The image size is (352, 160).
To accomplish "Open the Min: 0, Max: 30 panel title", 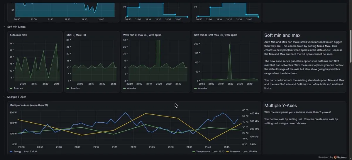I will (x=76, y=35).
